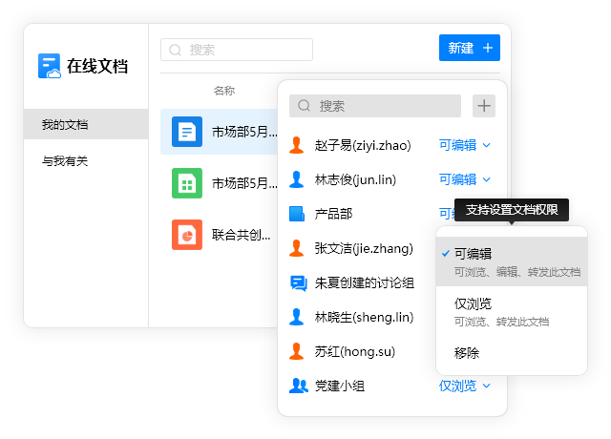
Task: Click member name 赵子易(ziyi.zhao)
Action: (363, 145)
